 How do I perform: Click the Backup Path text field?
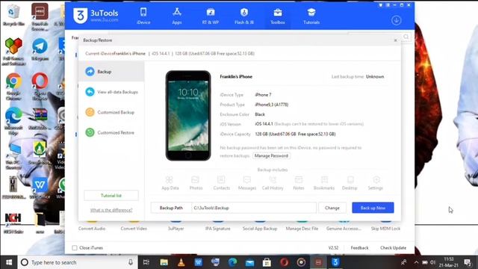[x=254, y=208]
